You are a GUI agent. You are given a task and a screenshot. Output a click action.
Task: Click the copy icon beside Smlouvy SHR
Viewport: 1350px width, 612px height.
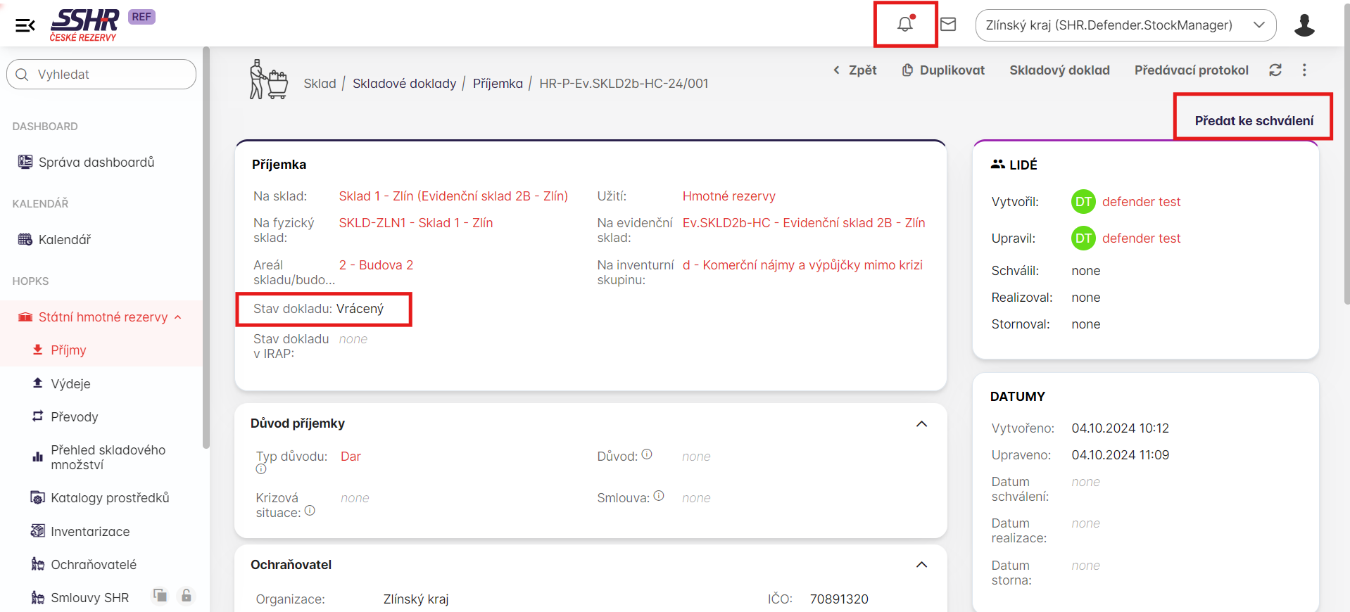click(x=160, y=596)
